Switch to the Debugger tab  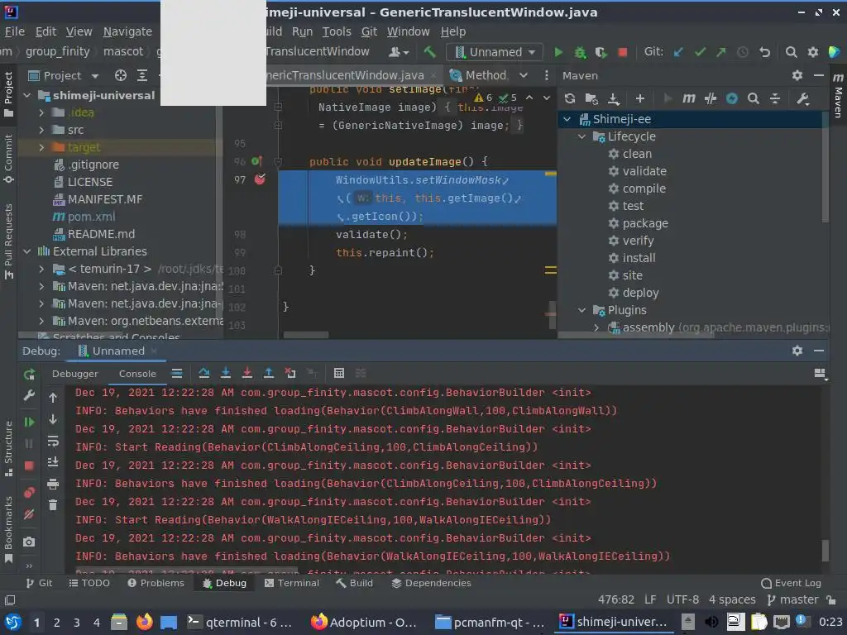(75, 374)
